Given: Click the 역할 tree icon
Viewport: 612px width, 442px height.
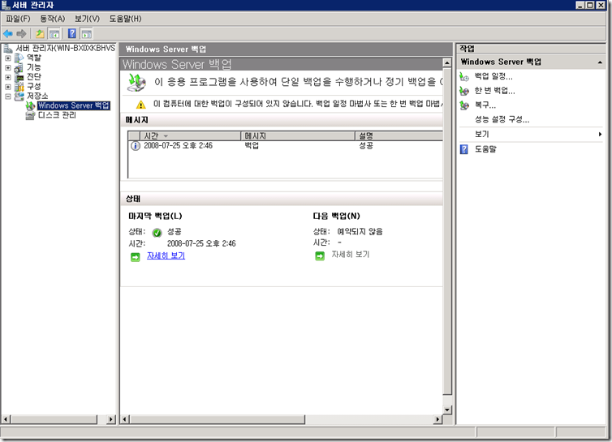Looking at the screenshot, I should pos(19,58).
